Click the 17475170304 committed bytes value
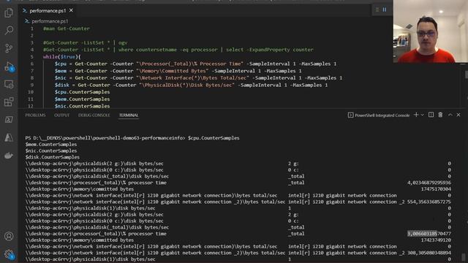This screenshot has width=468, height=263. [436, 189]
